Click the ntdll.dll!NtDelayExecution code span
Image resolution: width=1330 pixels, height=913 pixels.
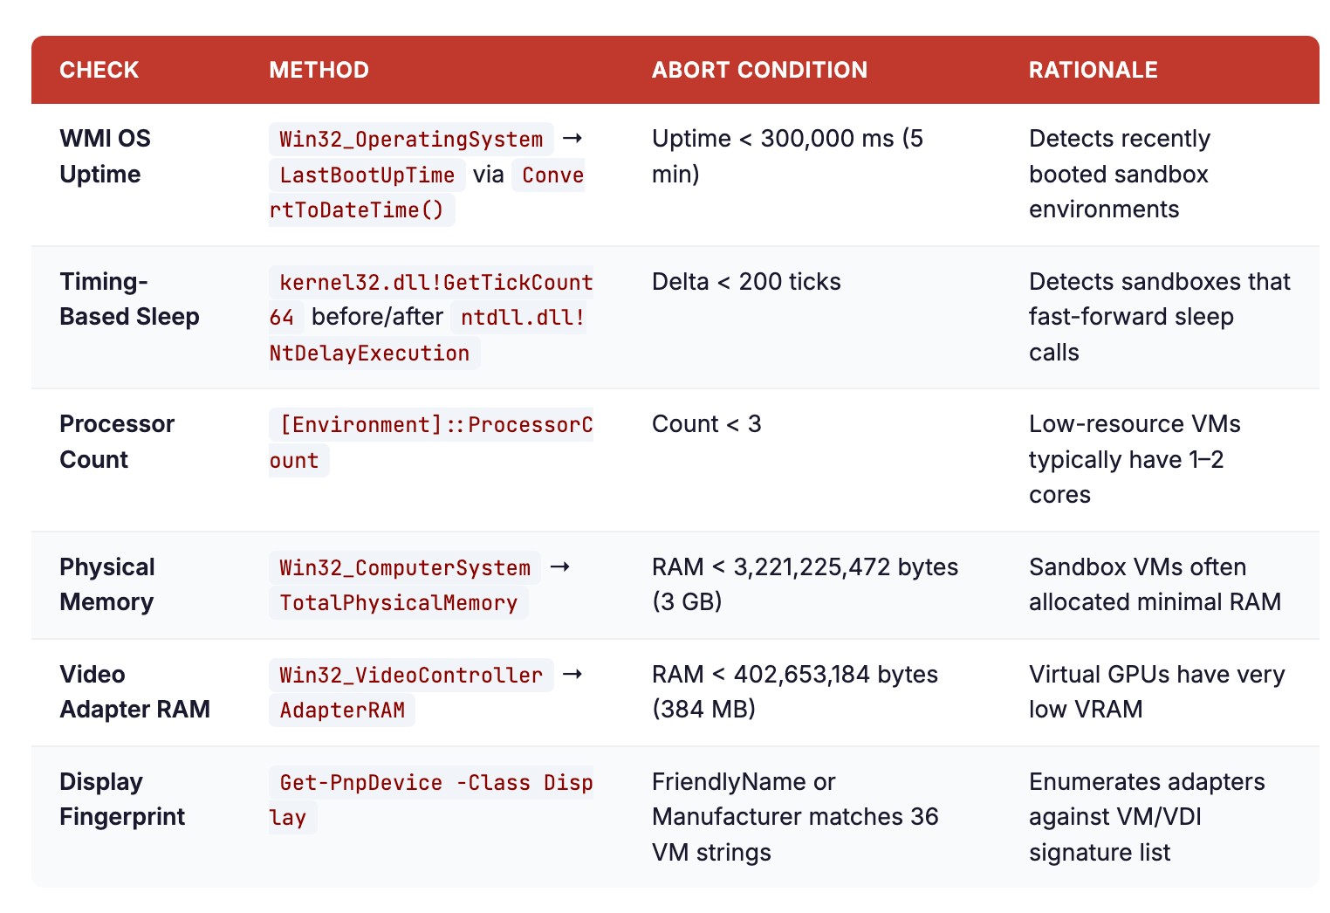point(426,336)
